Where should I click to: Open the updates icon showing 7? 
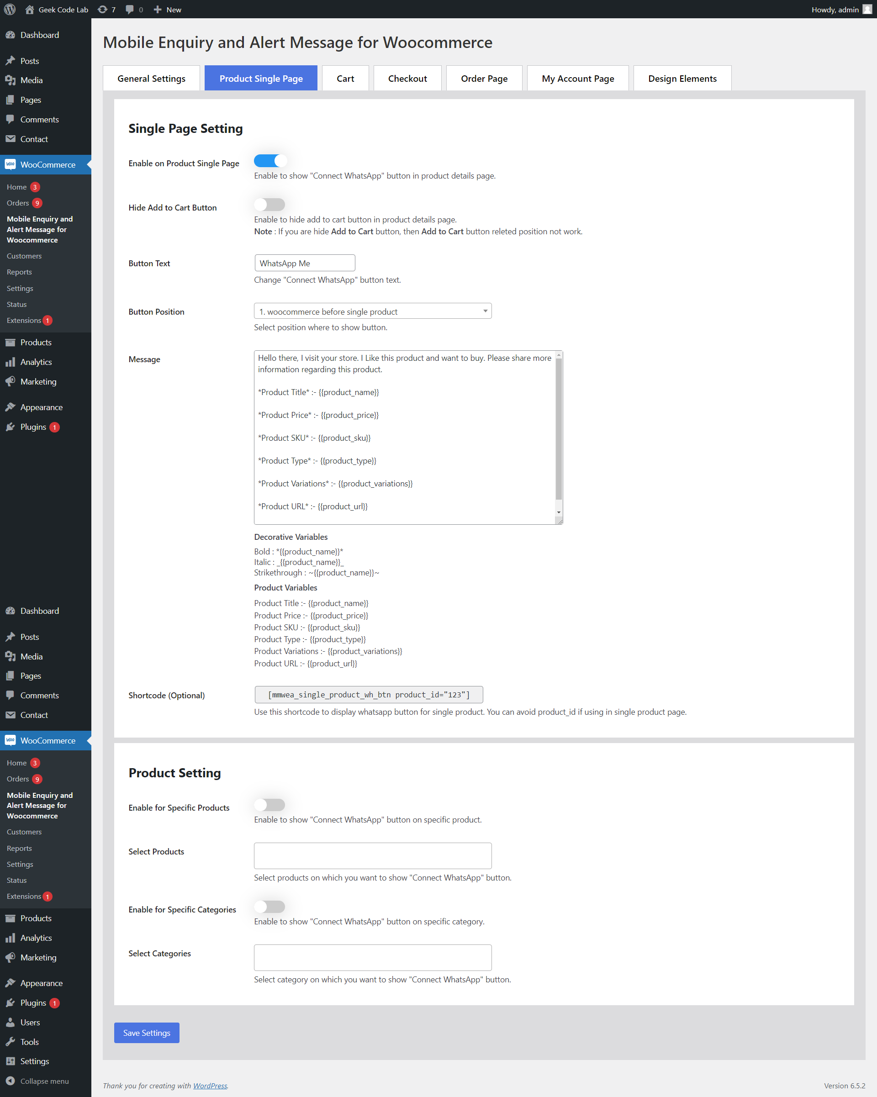(102, 9)
